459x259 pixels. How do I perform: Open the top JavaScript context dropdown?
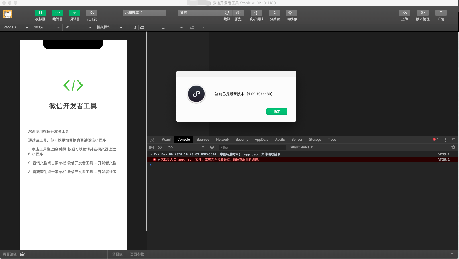click(x=186, y=147)
